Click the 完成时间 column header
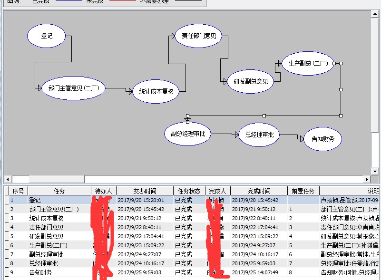The width and height of the screenshot is (381, 280). (x=259, y=191)
